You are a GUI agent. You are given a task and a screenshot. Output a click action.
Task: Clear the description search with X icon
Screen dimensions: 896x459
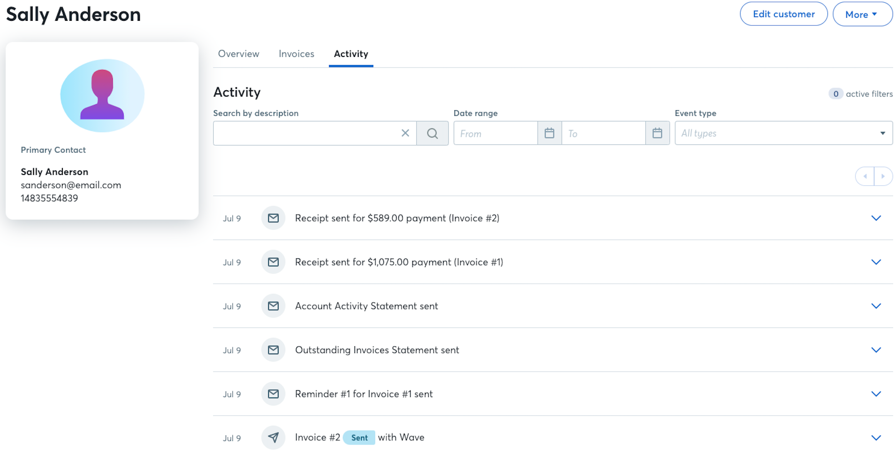click(x=405, y=133)
